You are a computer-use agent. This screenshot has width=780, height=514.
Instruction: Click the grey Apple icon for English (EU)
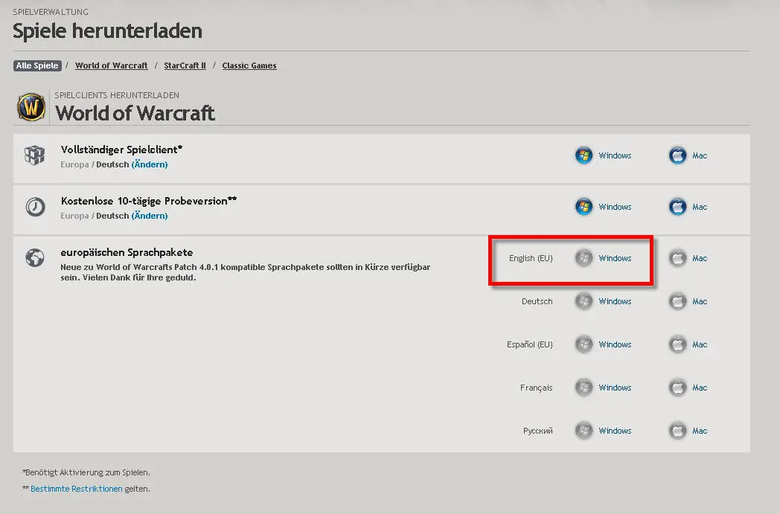[677, 258]
